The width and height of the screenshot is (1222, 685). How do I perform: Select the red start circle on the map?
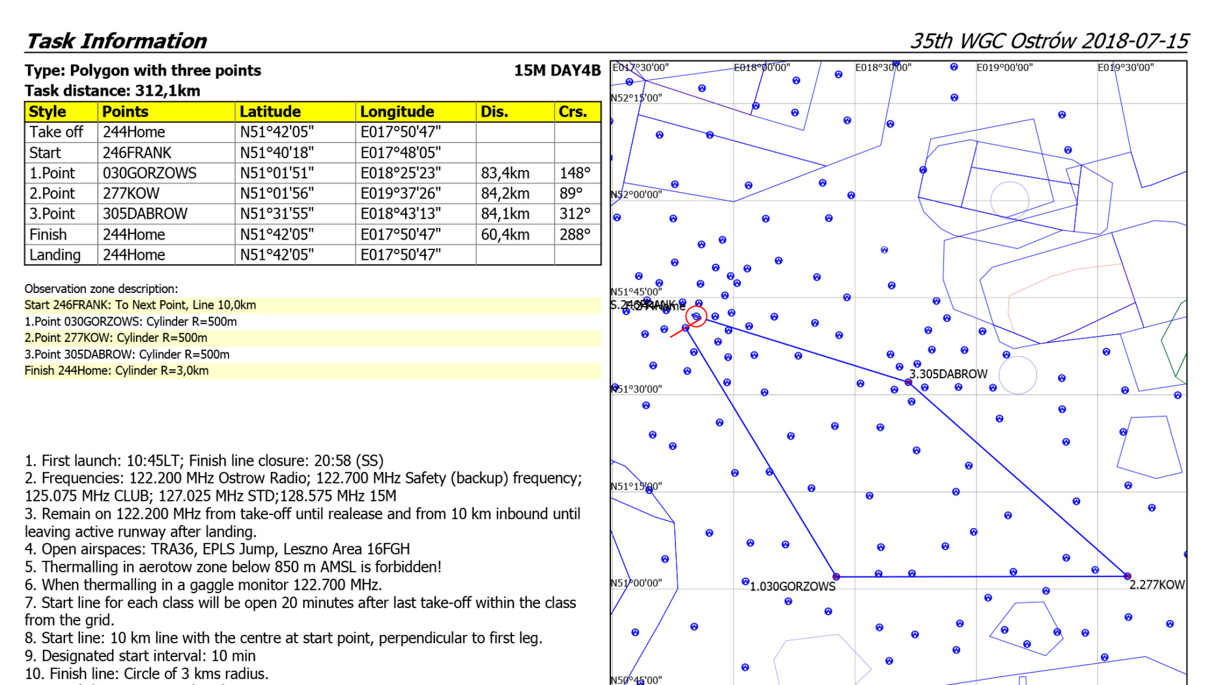tap(696, 316)
